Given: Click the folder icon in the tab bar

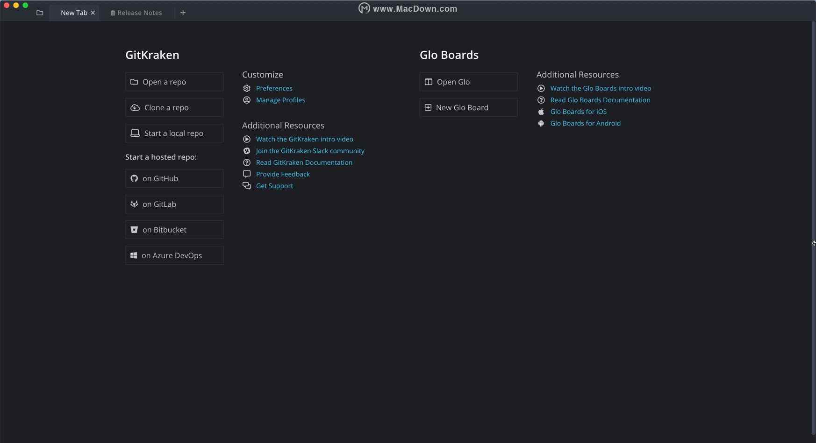Looking at the screenshot, I should [x=40, y=13].
